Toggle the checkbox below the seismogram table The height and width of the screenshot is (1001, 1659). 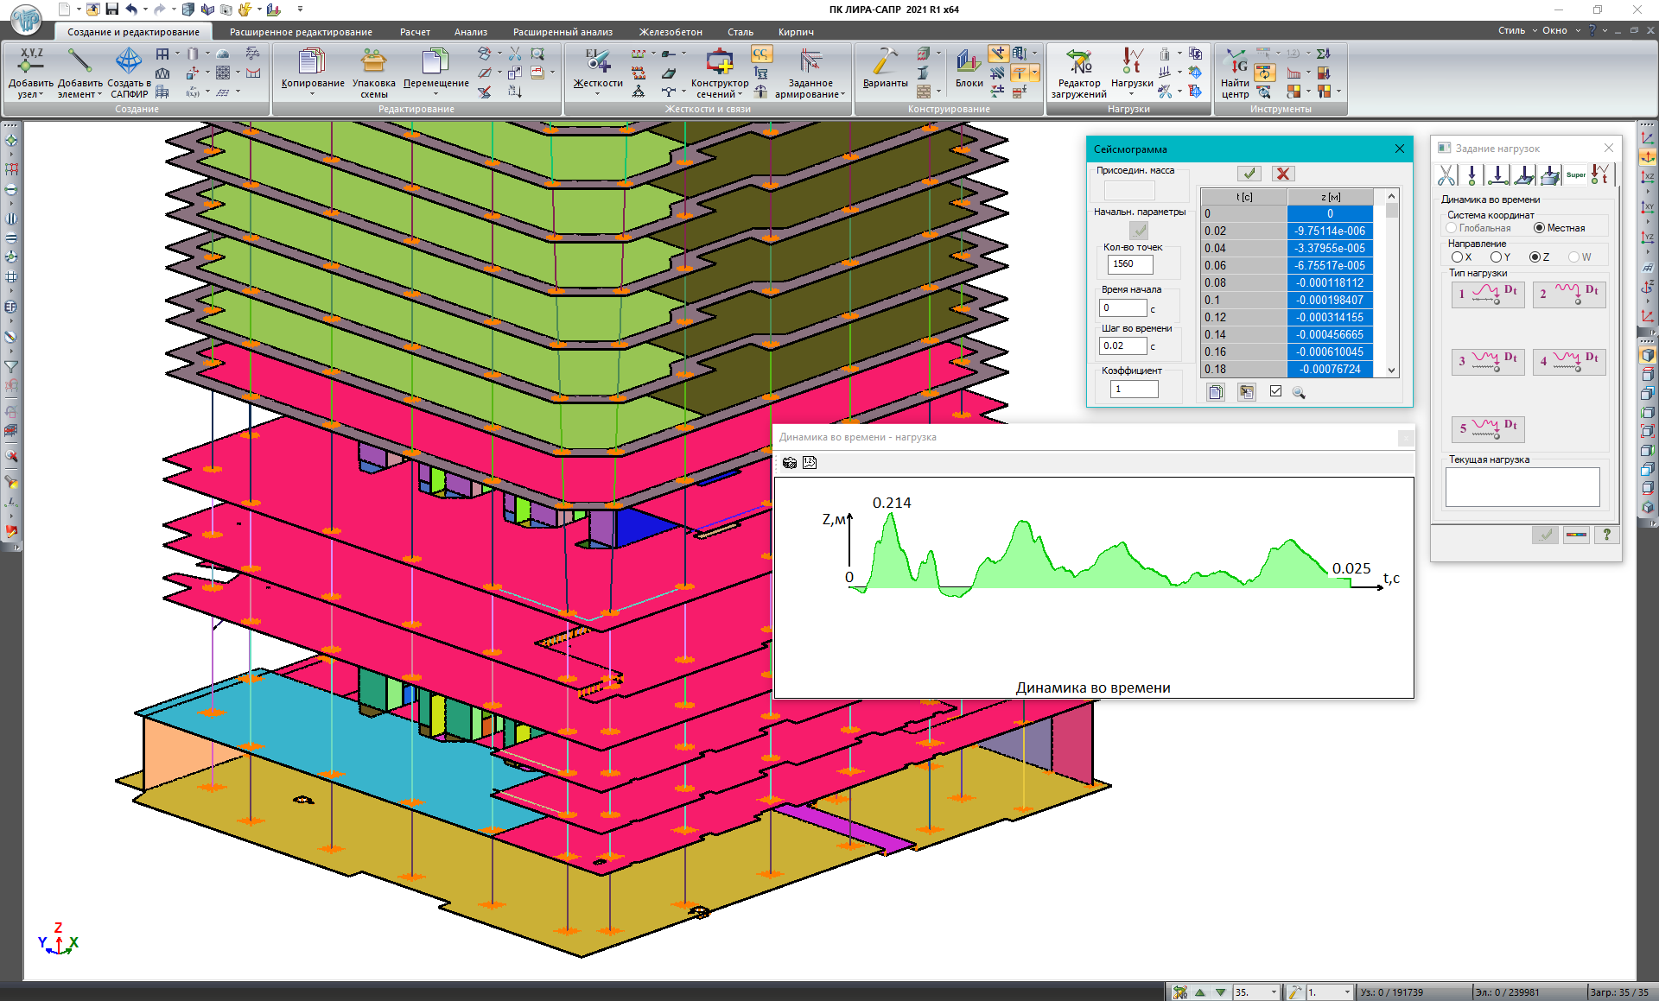pos(1275,391)
